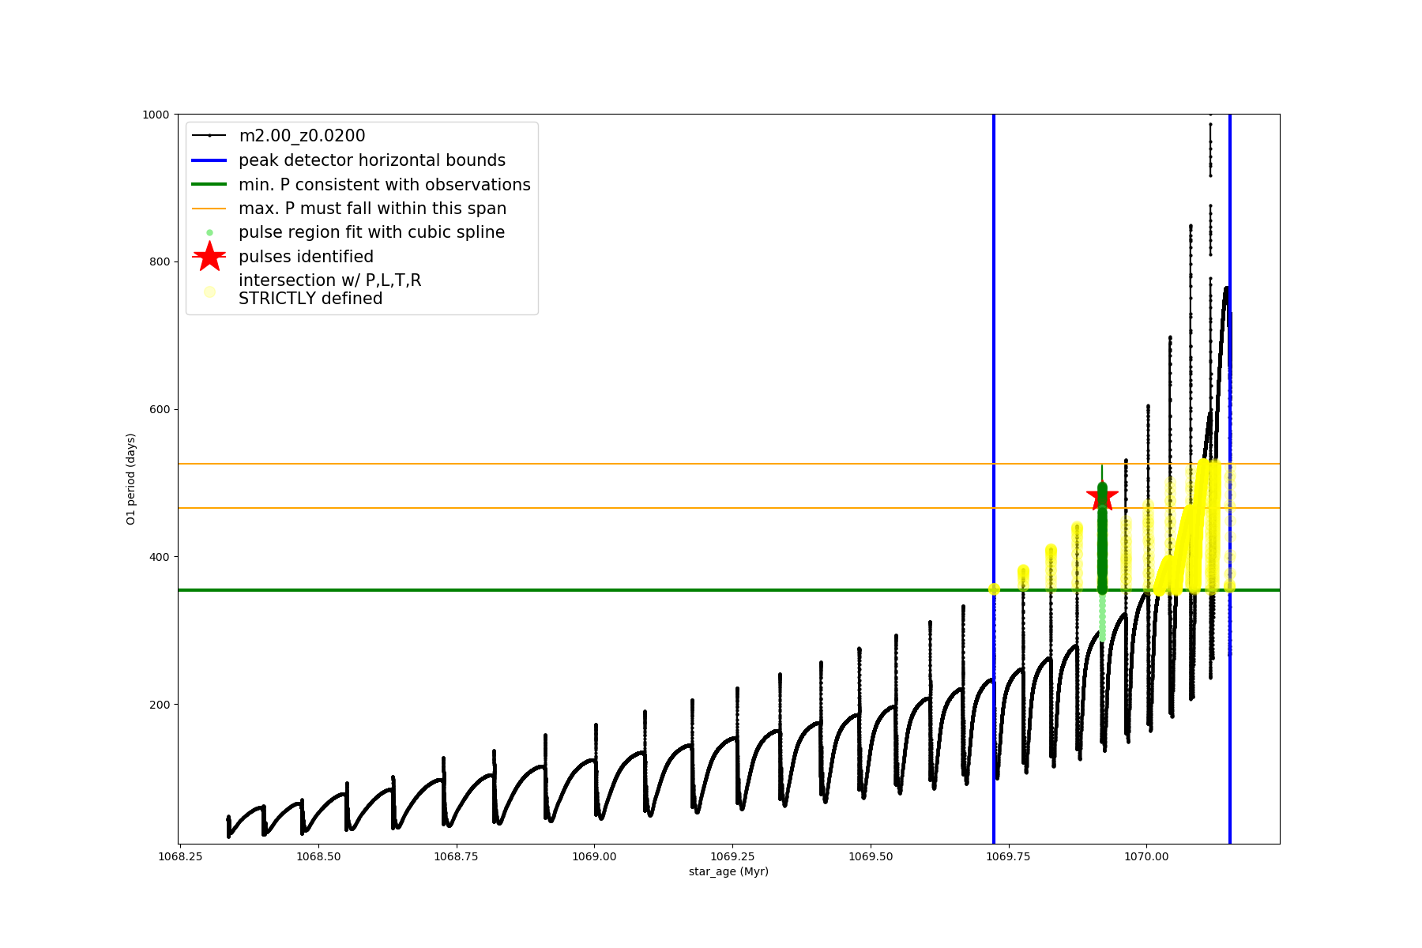Image resolution: width=1422 pixels, height=948 pixels.
Task: Select the 'm2.00_z0.0200' legend label
Action: click(302, 136)
